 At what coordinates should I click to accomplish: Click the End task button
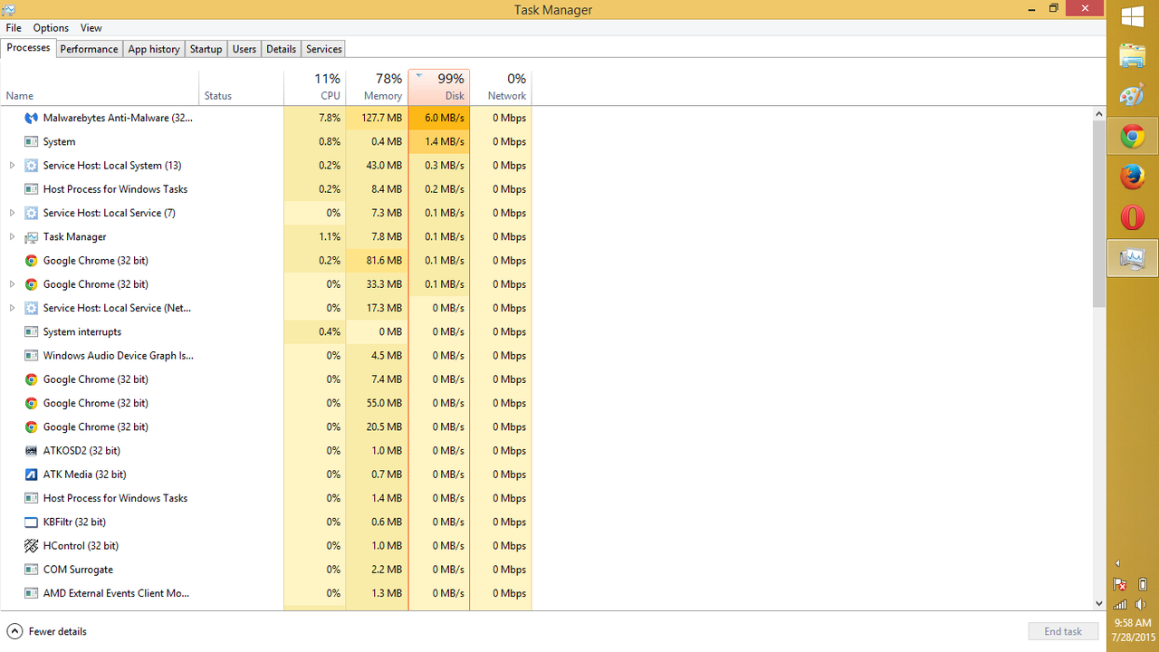coord(1063,631)
